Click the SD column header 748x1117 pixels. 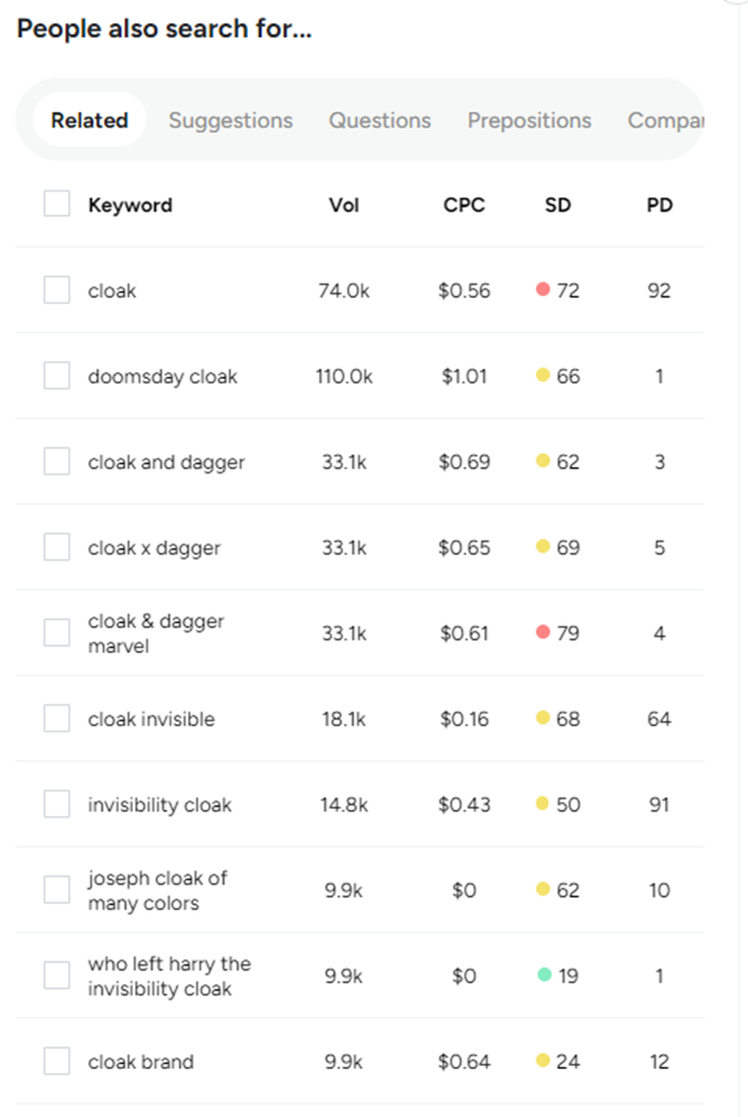pos(558,205)
